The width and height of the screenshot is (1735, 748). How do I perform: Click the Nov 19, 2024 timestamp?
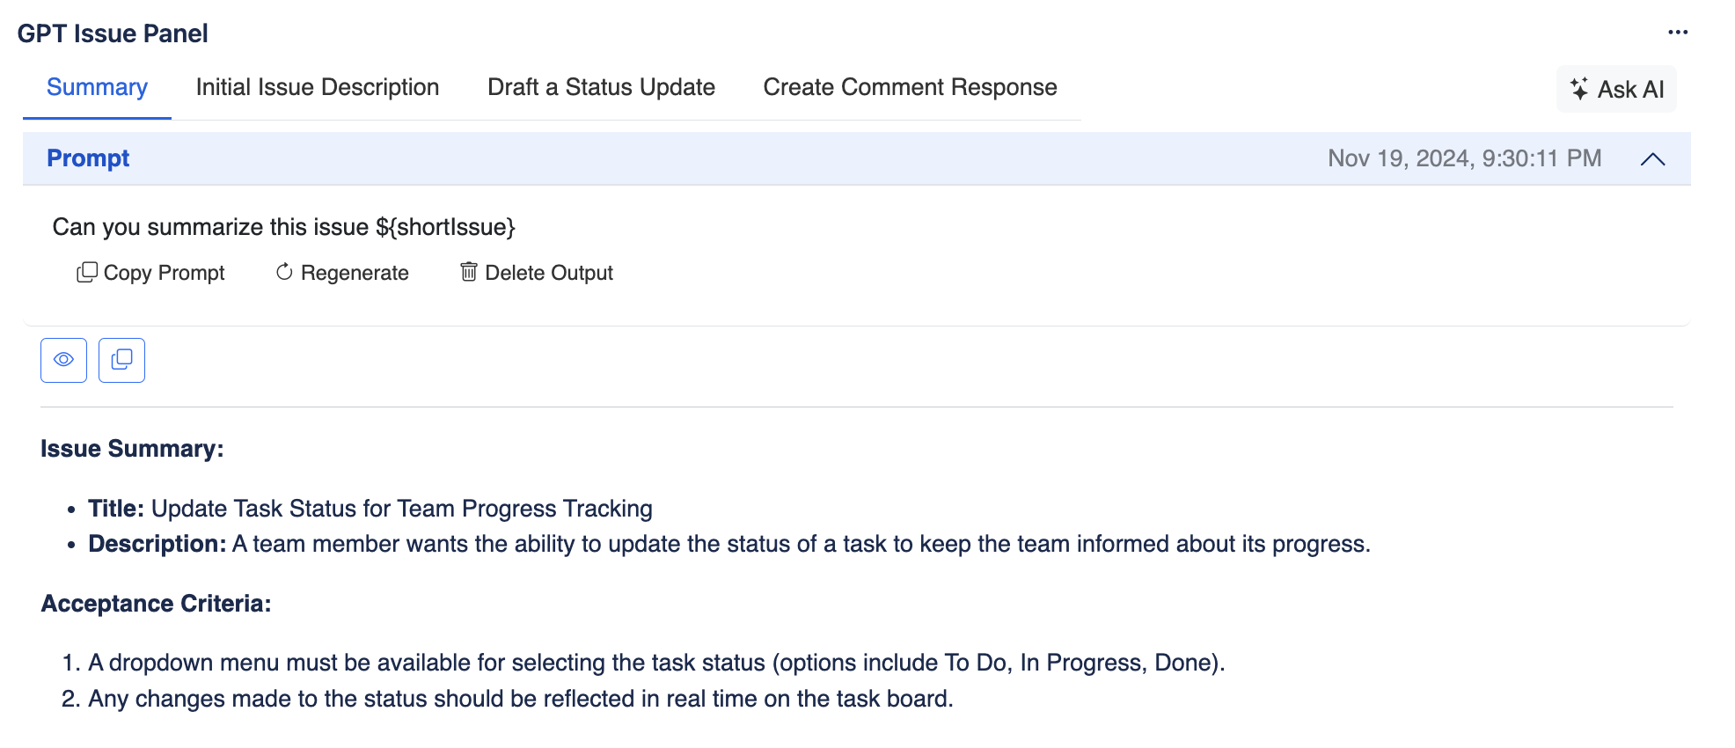[x=1464, y=158]
